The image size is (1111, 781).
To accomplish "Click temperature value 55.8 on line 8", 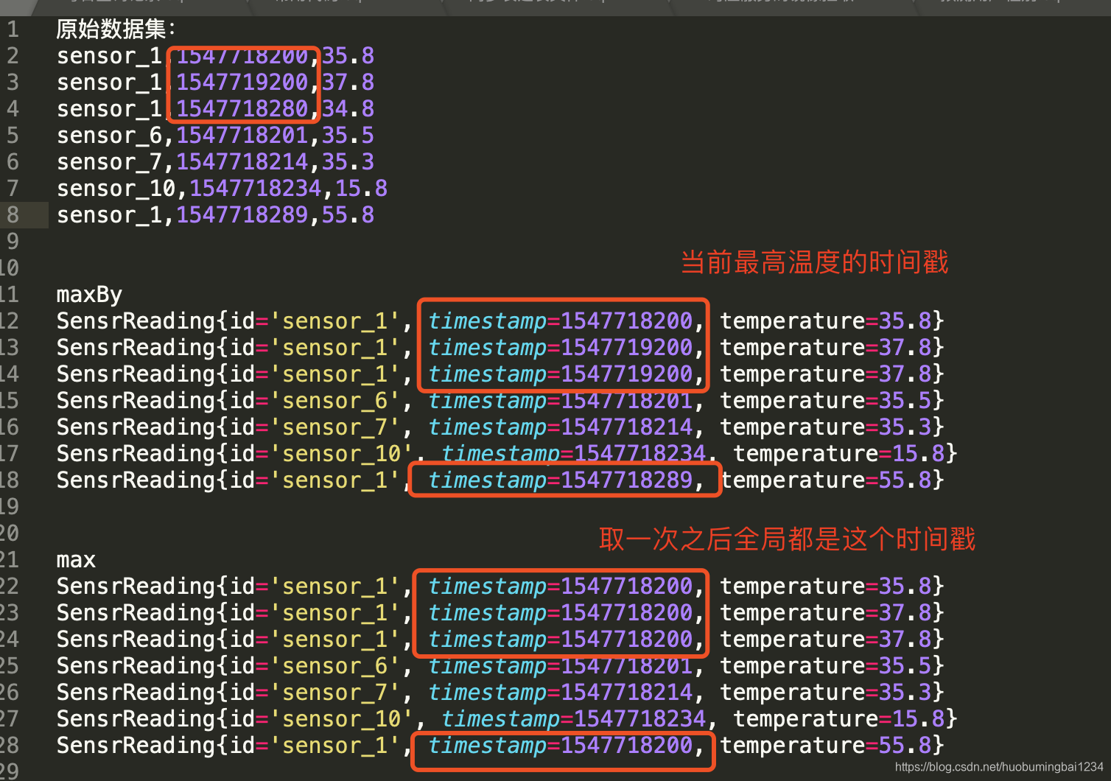I will click(x=346, y=214).
